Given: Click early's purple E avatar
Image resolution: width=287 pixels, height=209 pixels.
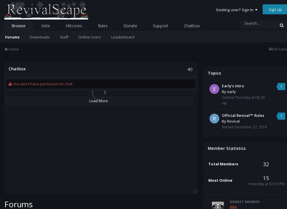Looking at the screenshot, I should (214, 89).
